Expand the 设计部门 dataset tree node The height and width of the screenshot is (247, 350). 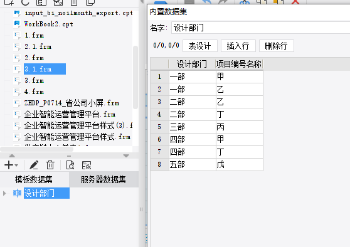4,193
